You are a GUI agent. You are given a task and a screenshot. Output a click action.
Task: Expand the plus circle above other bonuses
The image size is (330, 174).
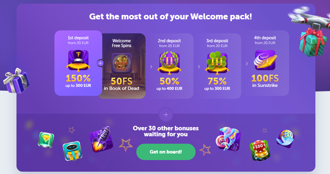pyautogui.click(x=166, y=115)
